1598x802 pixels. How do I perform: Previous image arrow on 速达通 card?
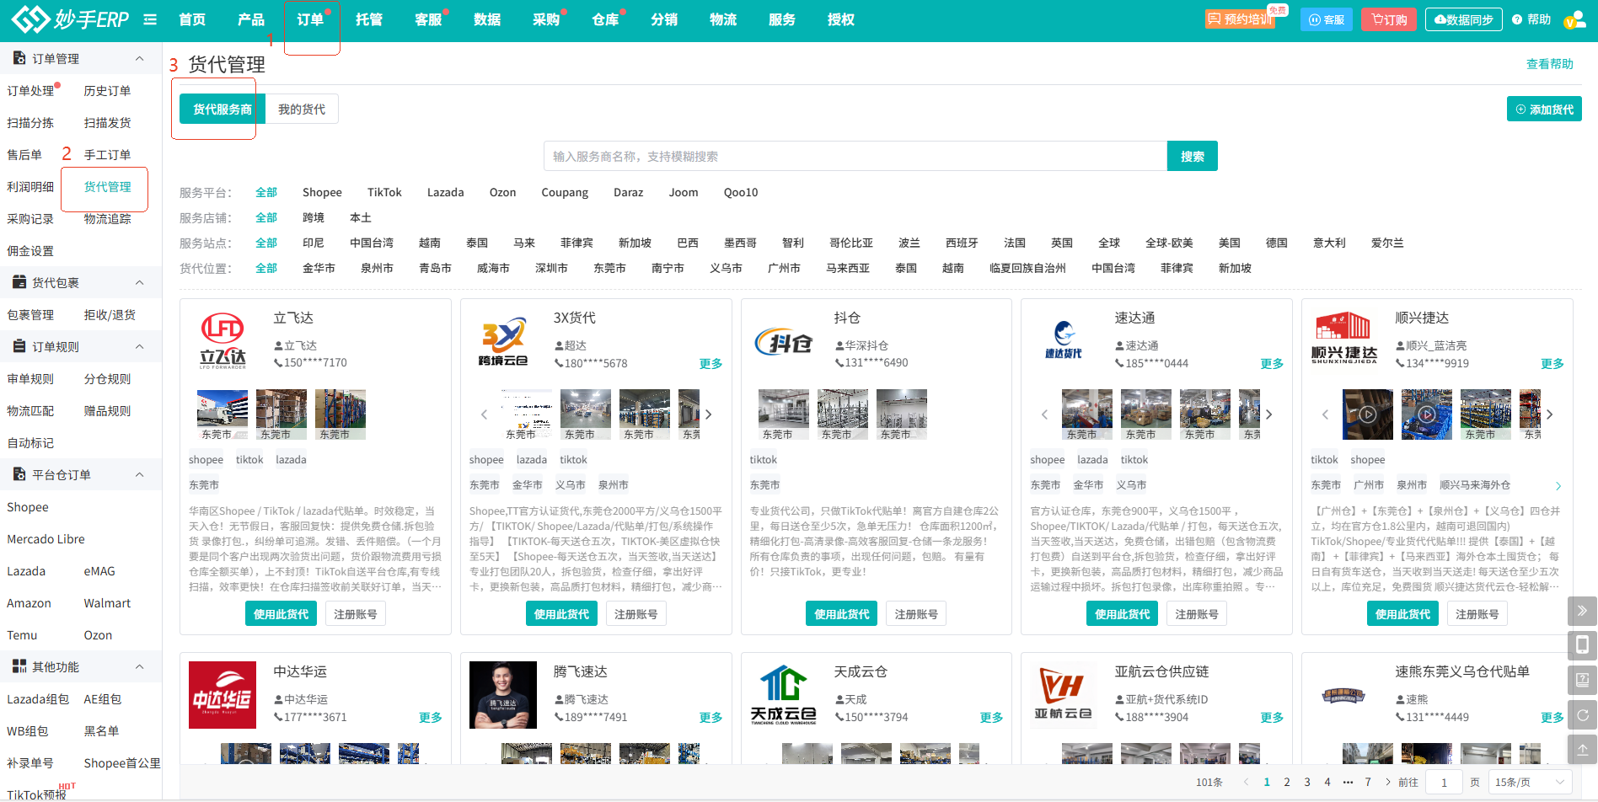[1044, 414]
